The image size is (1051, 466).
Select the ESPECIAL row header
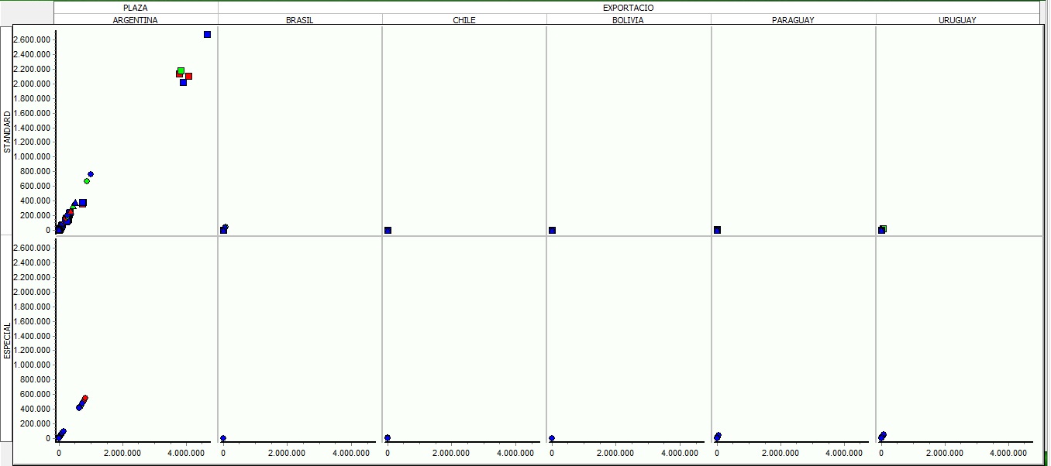coord(8,340)
